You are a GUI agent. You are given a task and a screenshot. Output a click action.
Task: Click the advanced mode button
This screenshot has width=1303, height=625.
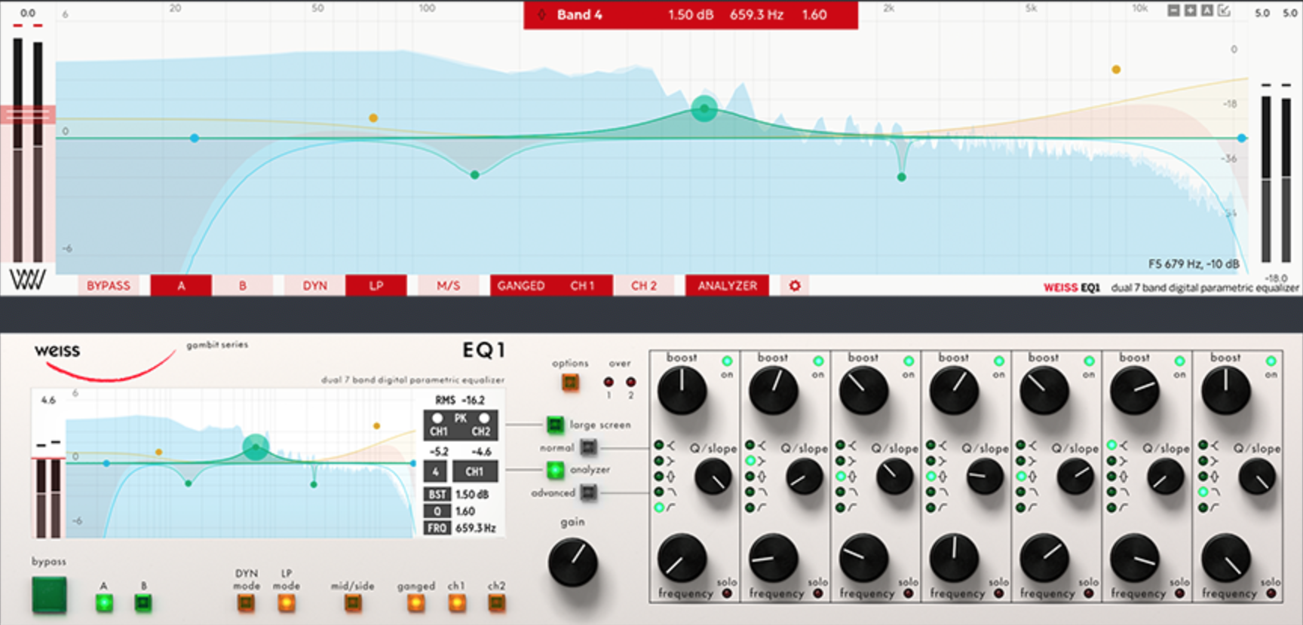point(588,492)
